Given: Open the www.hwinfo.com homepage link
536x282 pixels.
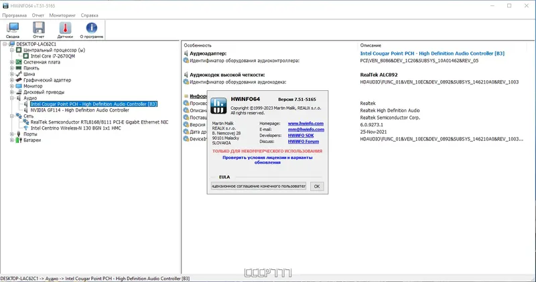Looking at the screenshot, I should [x=306, y=124].
